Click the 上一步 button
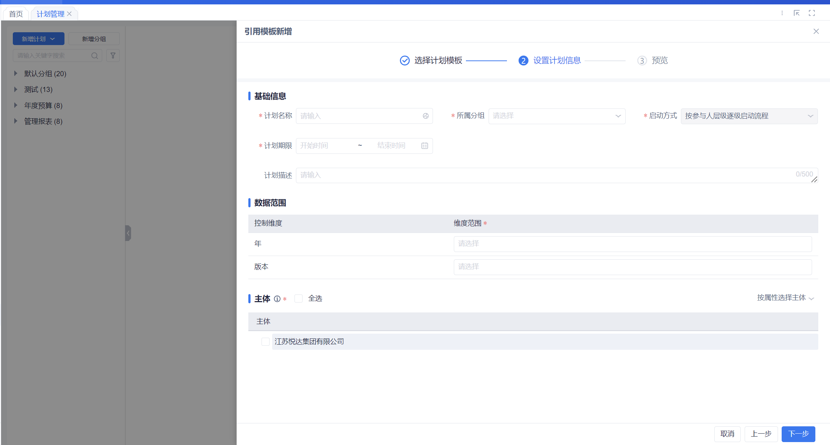Screen dimensions: 830x445 pyautogui.click(x=761, y=434)
